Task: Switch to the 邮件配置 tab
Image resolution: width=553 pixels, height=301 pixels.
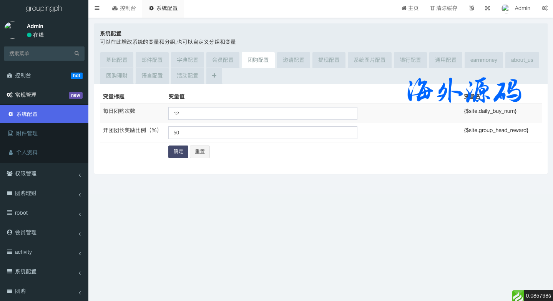Action: [x=152, y=60]
